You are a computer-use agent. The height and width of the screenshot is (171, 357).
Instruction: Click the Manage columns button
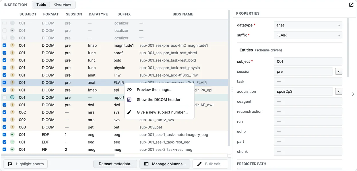[165, 164]
